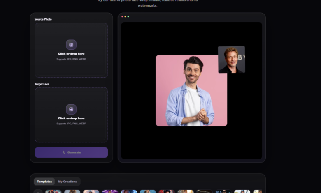The image size is (321, 193).
Task: Click the "Source Photo" label
Action: (43, 19)
